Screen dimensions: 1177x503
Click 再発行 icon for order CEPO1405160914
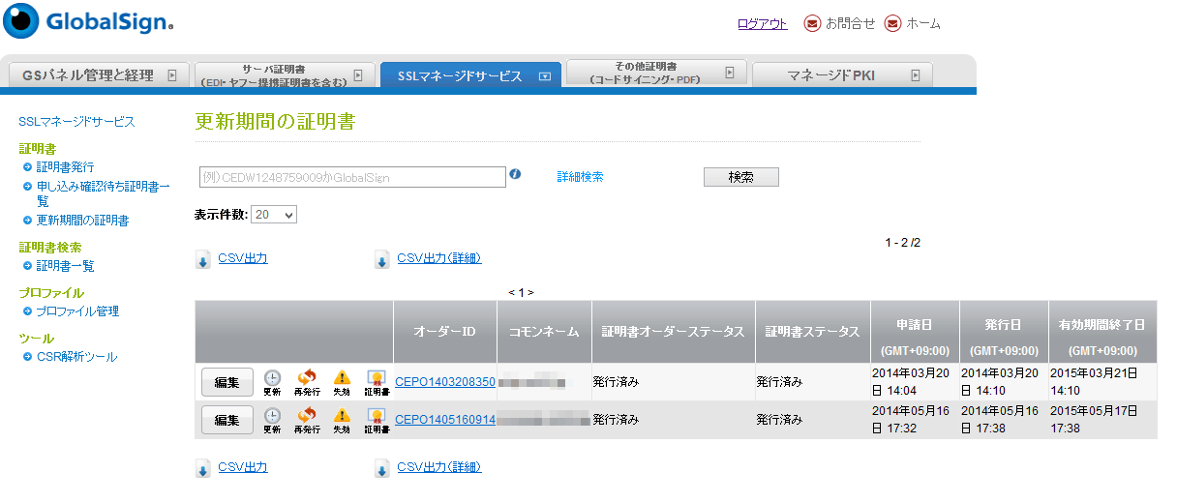[307, 420]
